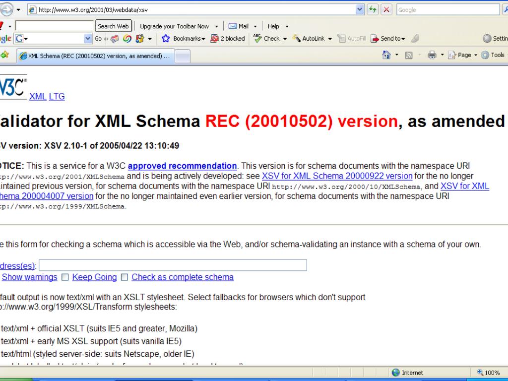
Task: Expand the Print dropdown arrow
Action: (x=442, y=55)
